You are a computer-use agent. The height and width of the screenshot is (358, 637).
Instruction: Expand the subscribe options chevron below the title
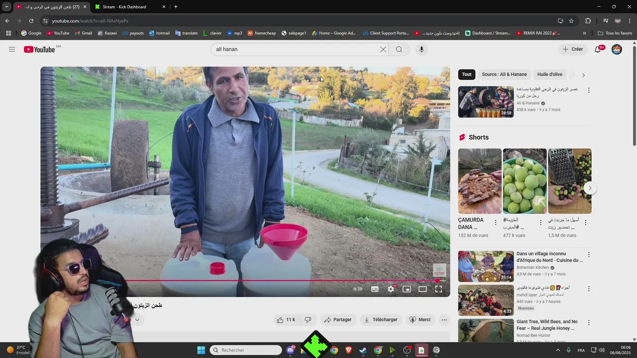137,320
